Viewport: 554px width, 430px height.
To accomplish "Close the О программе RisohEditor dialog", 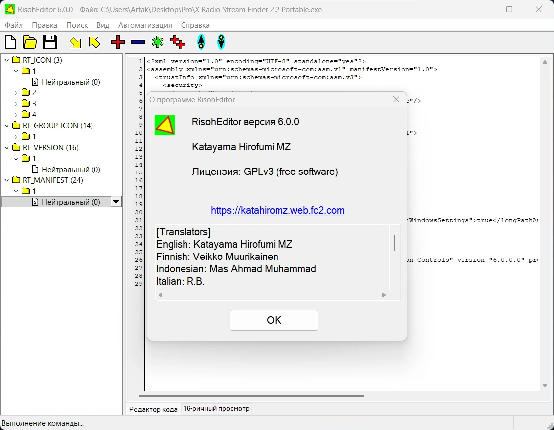I will click(x=396, y=99).
